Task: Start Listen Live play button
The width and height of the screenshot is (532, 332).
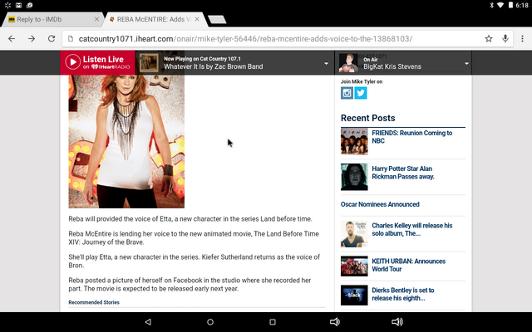Action: click(x=72, y=62)
